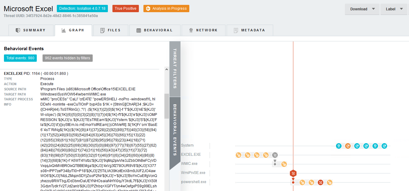409x191 pixels.
Task: Switch to the Graph tab
Action: [73, 30]
